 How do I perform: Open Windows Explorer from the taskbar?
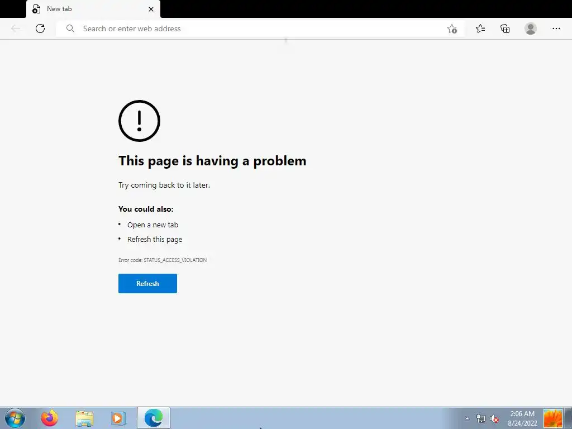coord(84,418)
